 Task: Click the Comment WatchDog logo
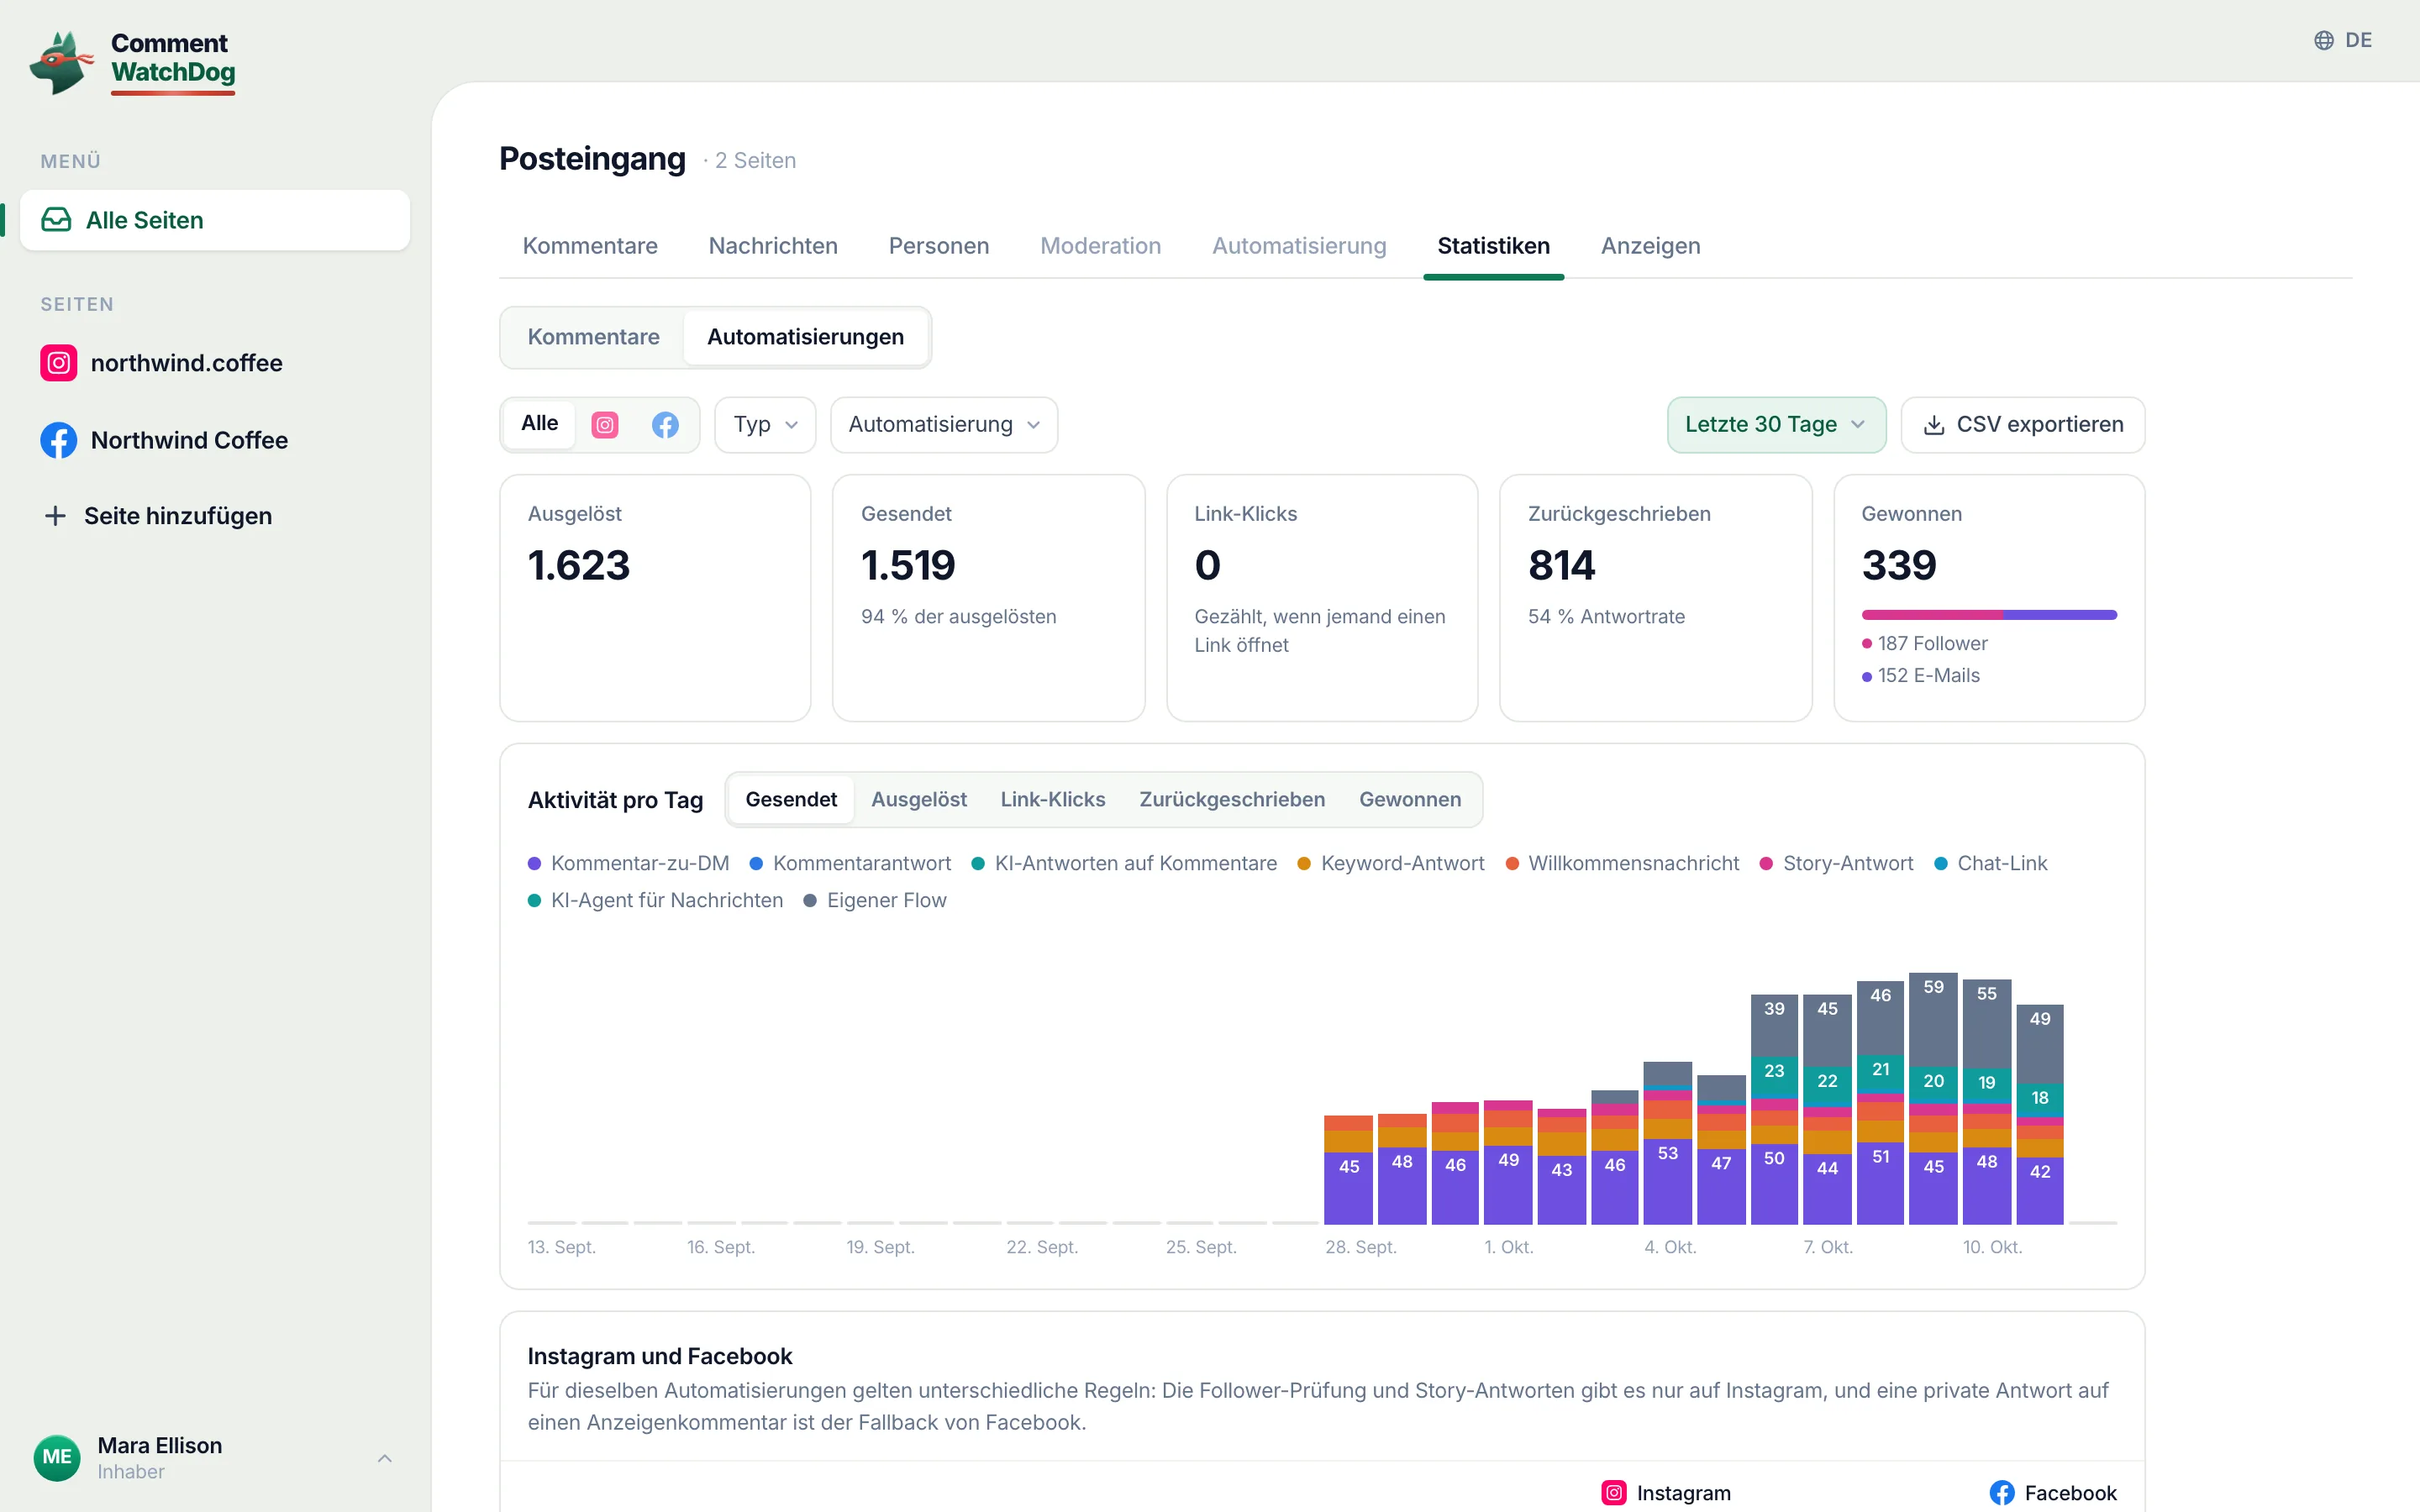click(x=133, y=62)
